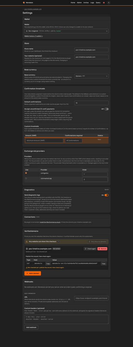Check the coinmarketcap provider checkbox
133x347 pixels.
point(26,179)
